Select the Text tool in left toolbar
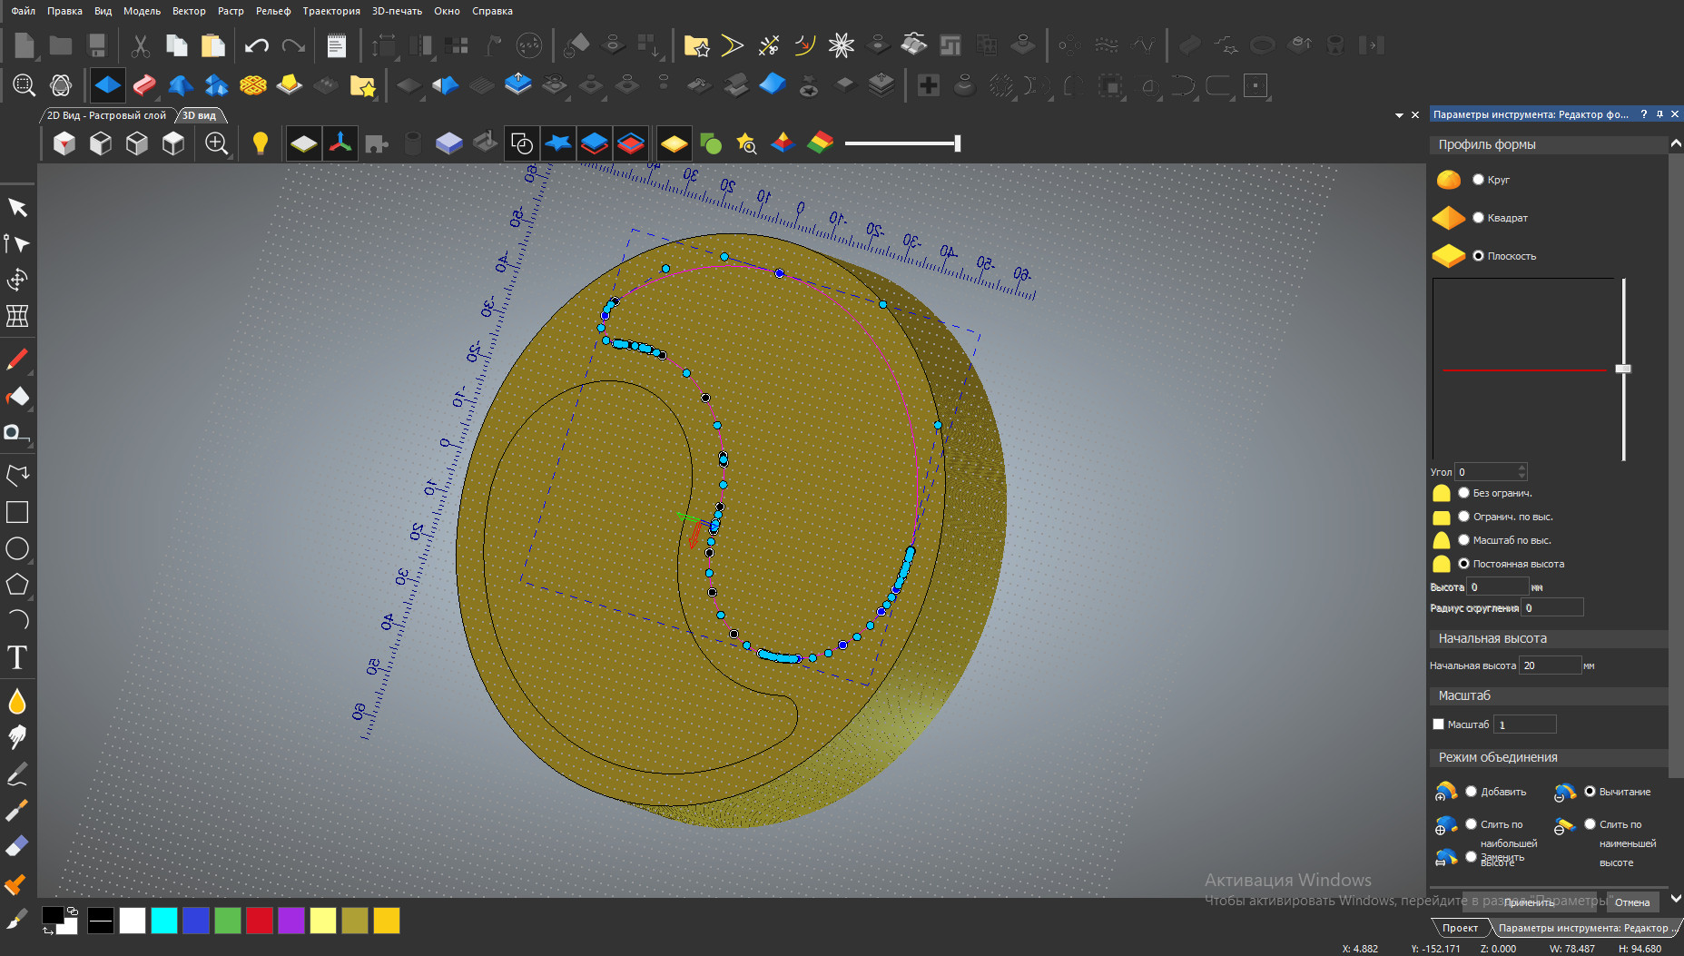This screenshot has height=956, width=1684. 17,657
